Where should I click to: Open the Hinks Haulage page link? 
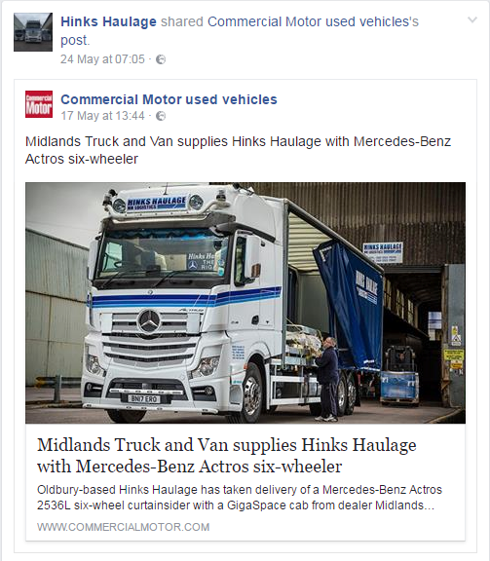[108, 21]
